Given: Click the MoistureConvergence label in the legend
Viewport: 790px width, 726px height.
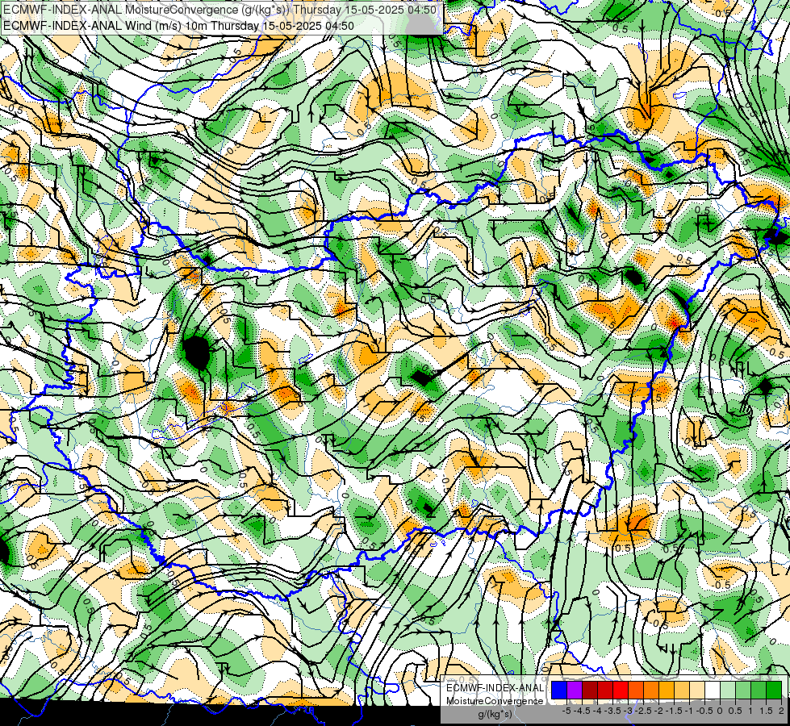Looking at the screenshot, I should click(x=495, y=701).
